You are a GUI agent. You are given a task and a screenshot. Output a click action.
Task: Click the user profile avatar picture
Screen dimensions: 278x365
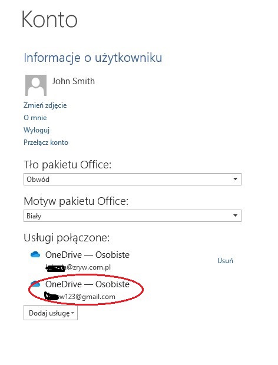coord(35,85)
